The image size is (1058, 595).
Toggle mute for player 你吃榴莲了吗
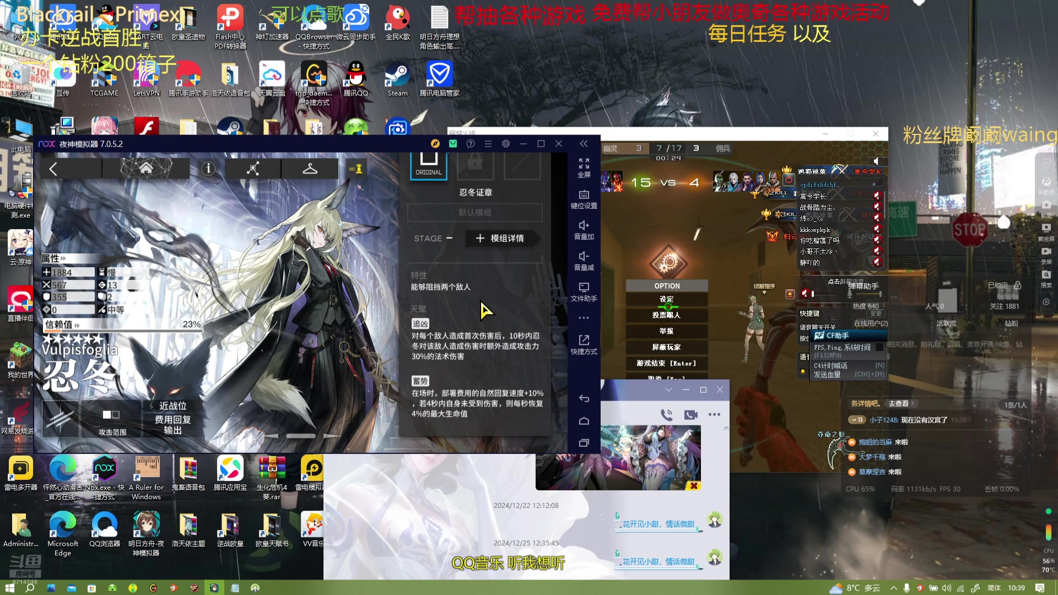coord(877,240)
